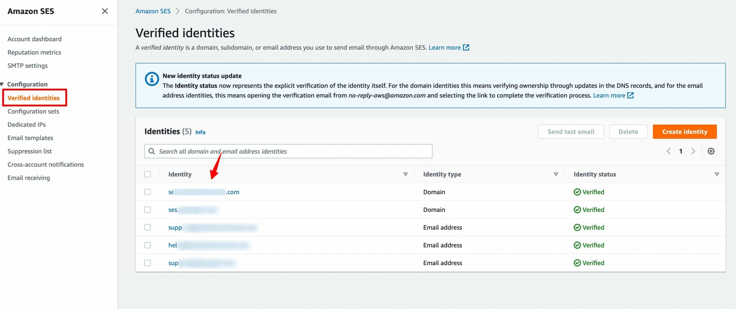Go to the next page arrow
The width and height of the screenshot is (736, 309).
[x=693, y=151]
